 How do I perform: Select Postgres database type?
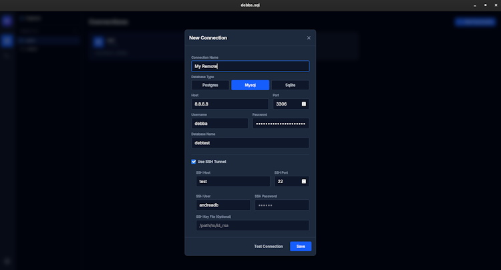coord(210,85)
